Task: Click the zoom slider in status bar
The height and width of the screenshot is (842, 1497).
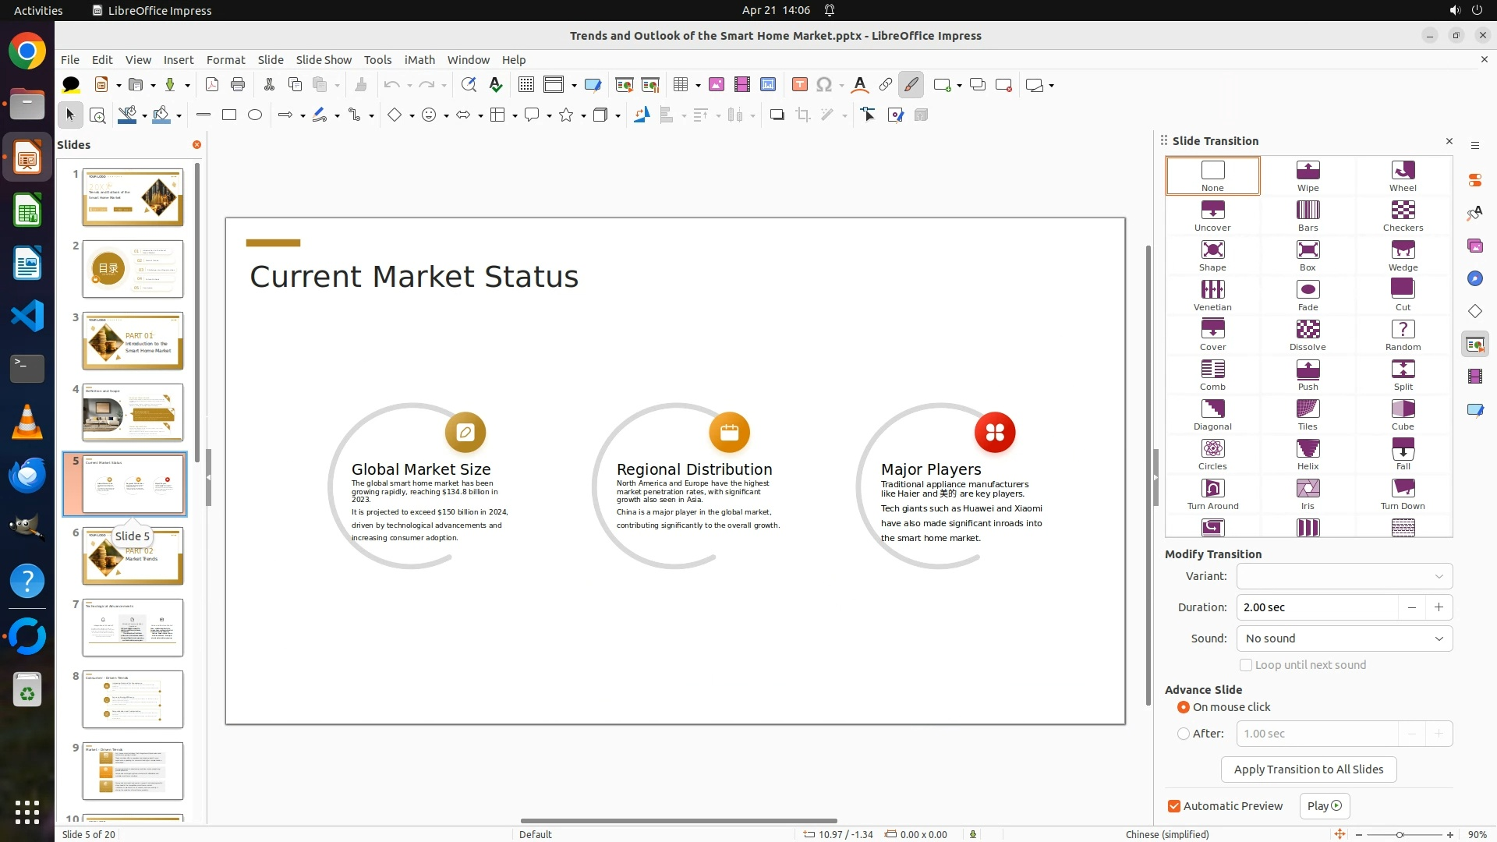Action: (1400, 834)
